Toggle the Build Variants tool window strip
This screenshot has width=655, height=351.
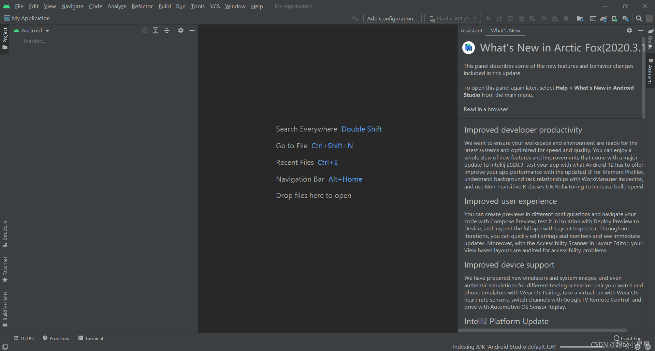tap(5, 309)
